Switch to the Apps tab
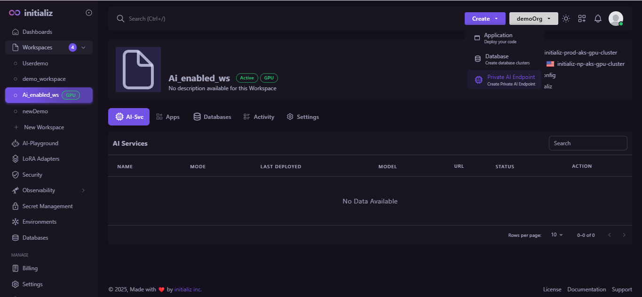The width and height of the screenshot is (642, 297). click(x=168, y=117)
